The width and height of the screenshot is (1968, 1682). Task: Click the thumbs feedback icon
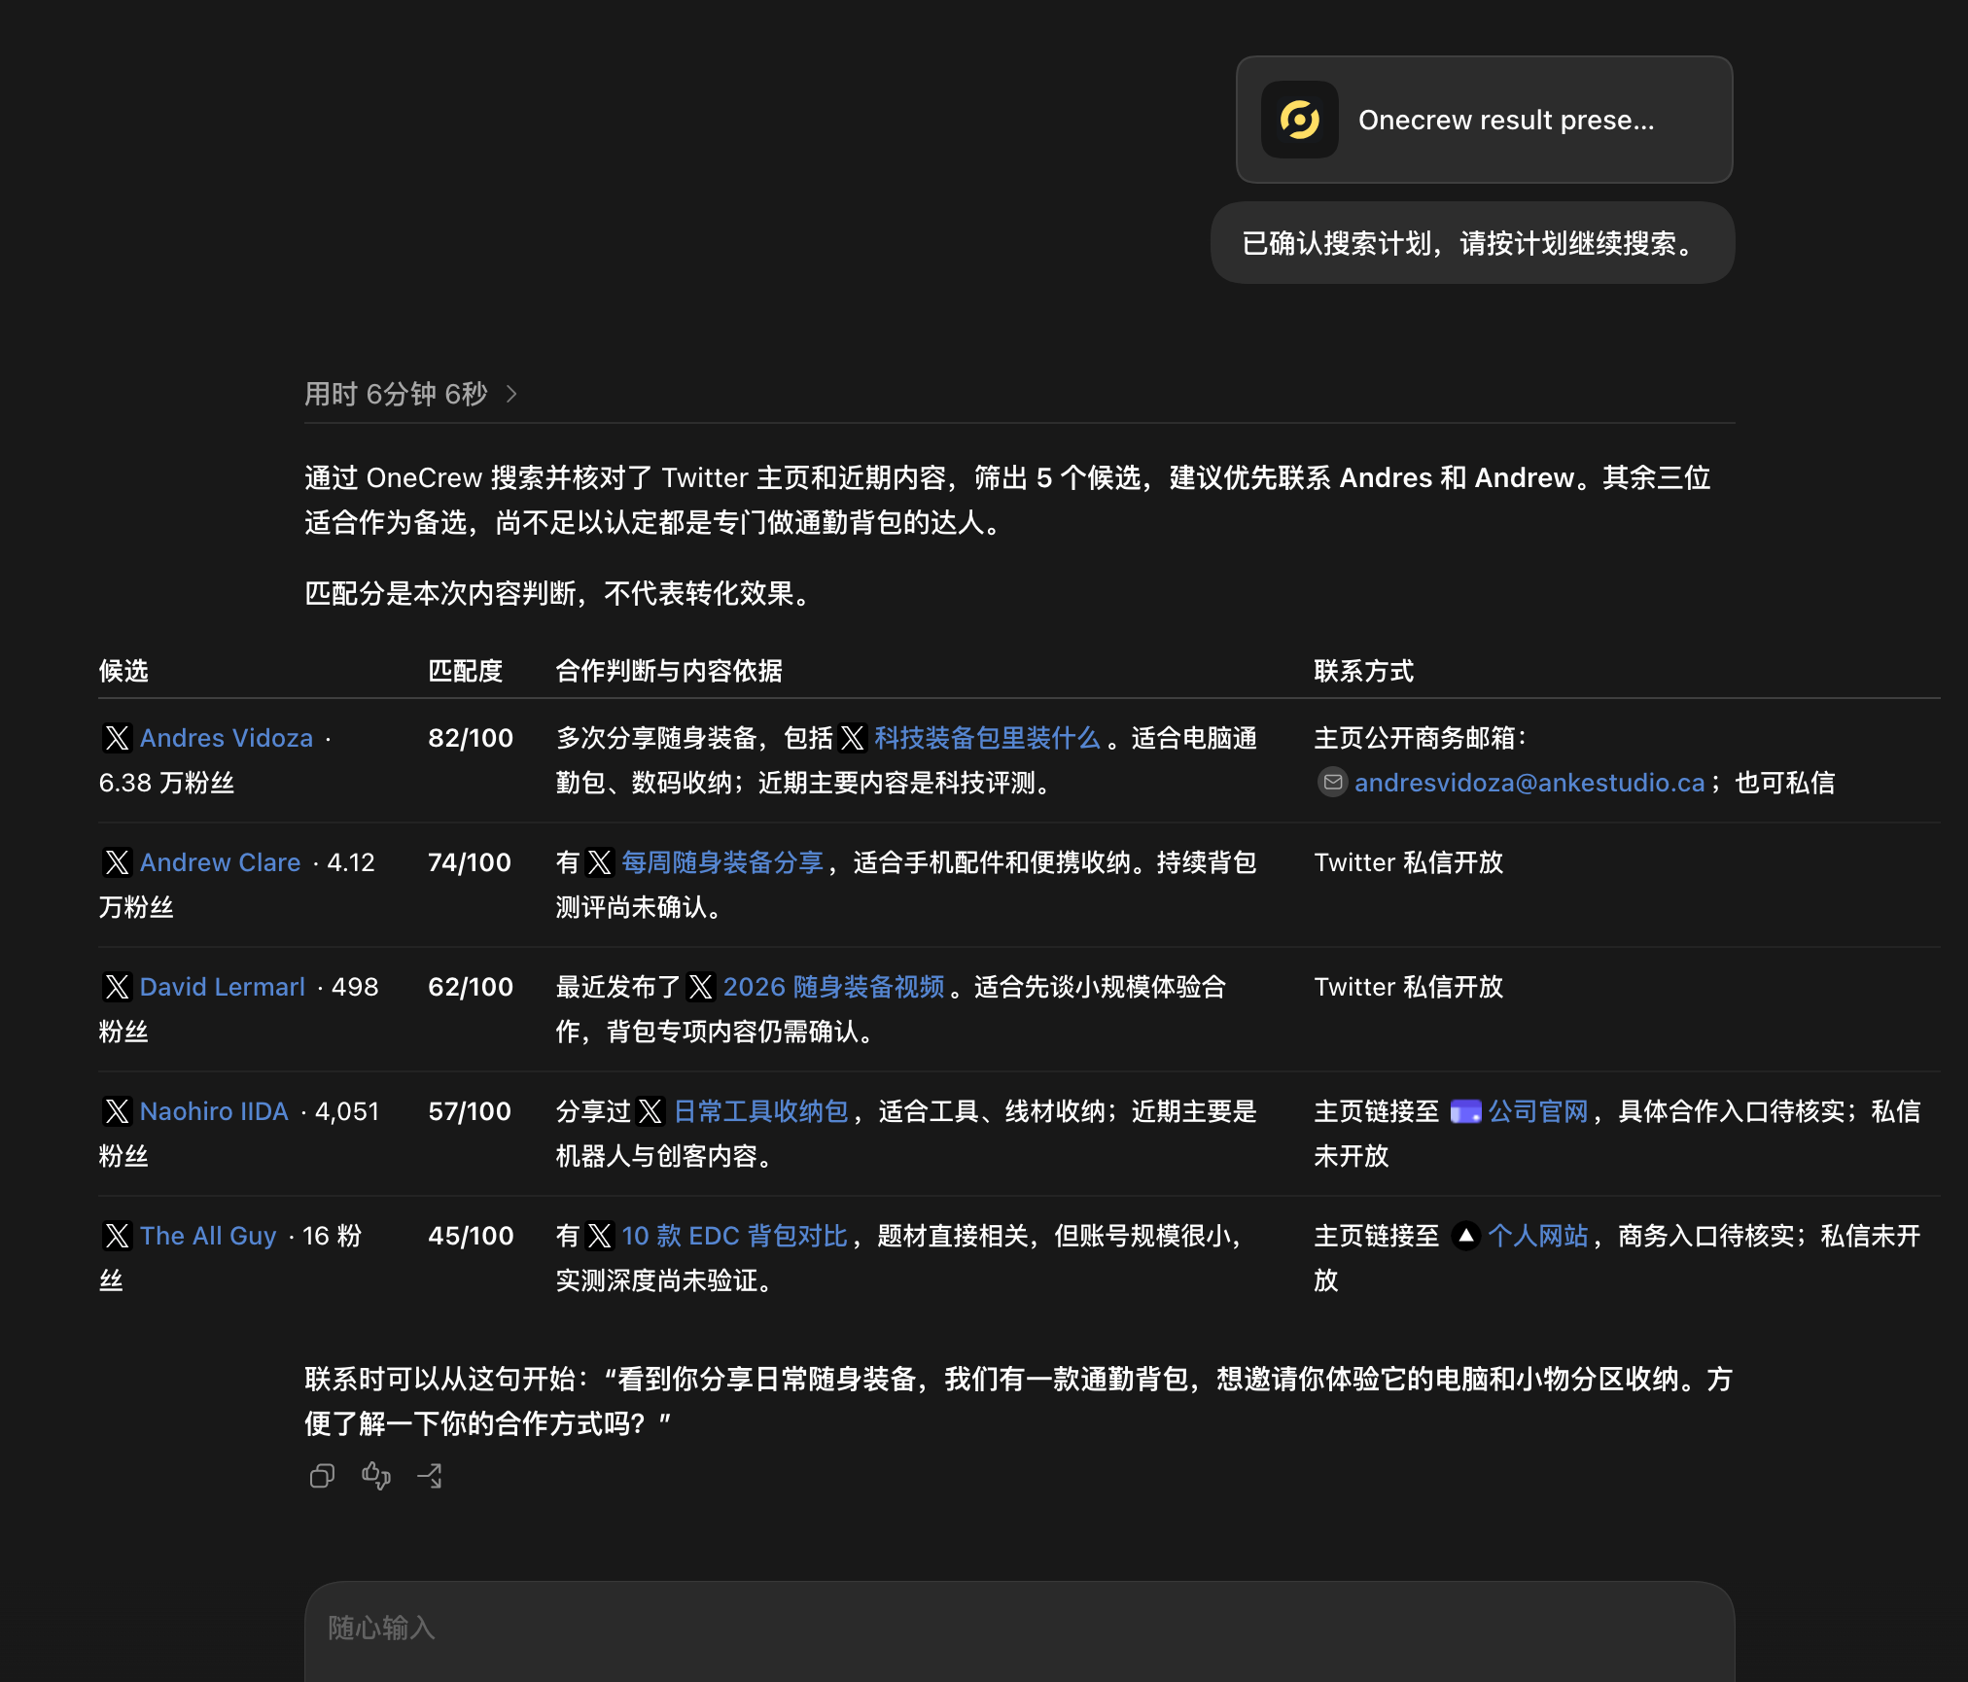(376, 1476)
